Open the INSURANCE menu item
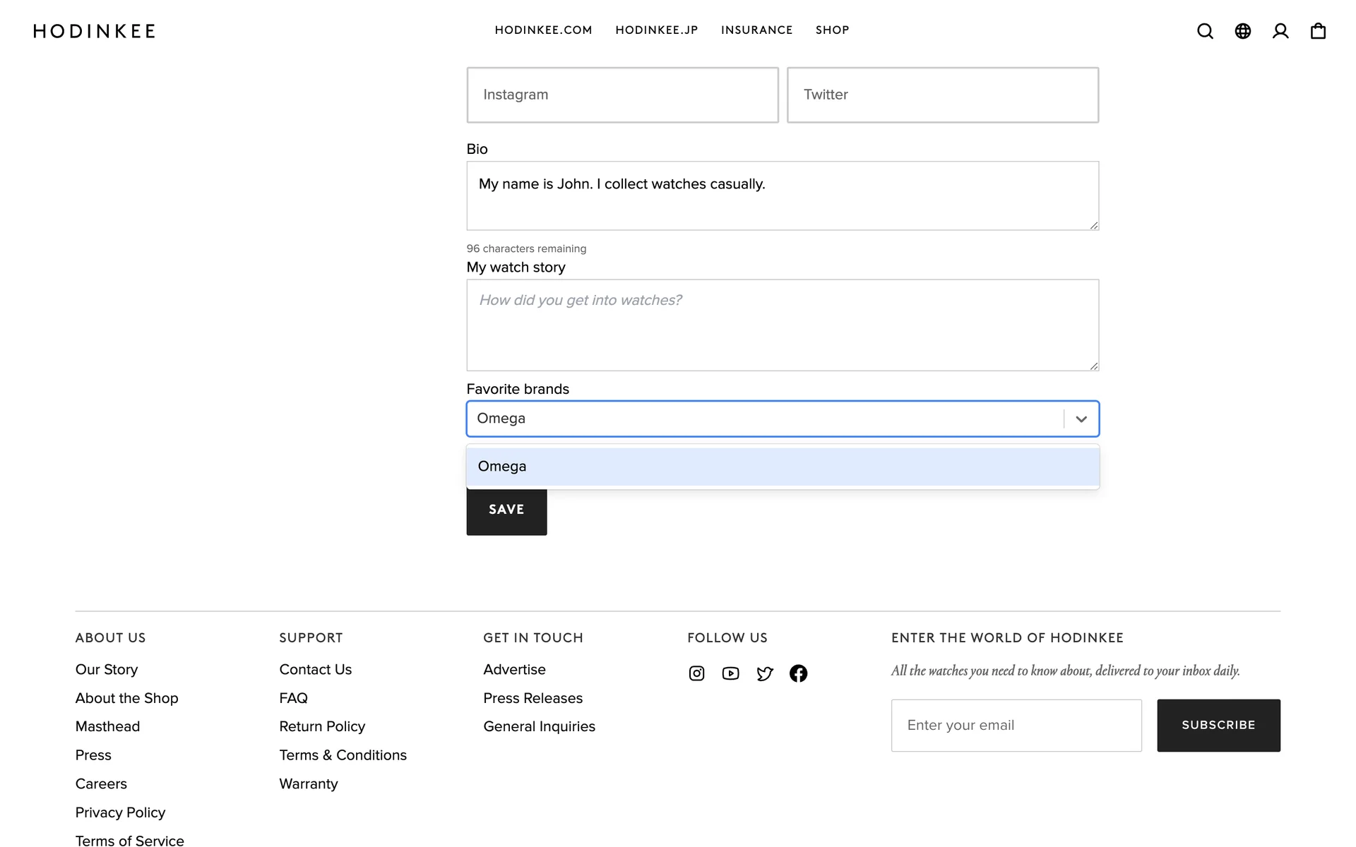Viewport: 1356px width, 847px height. point(756,30)
